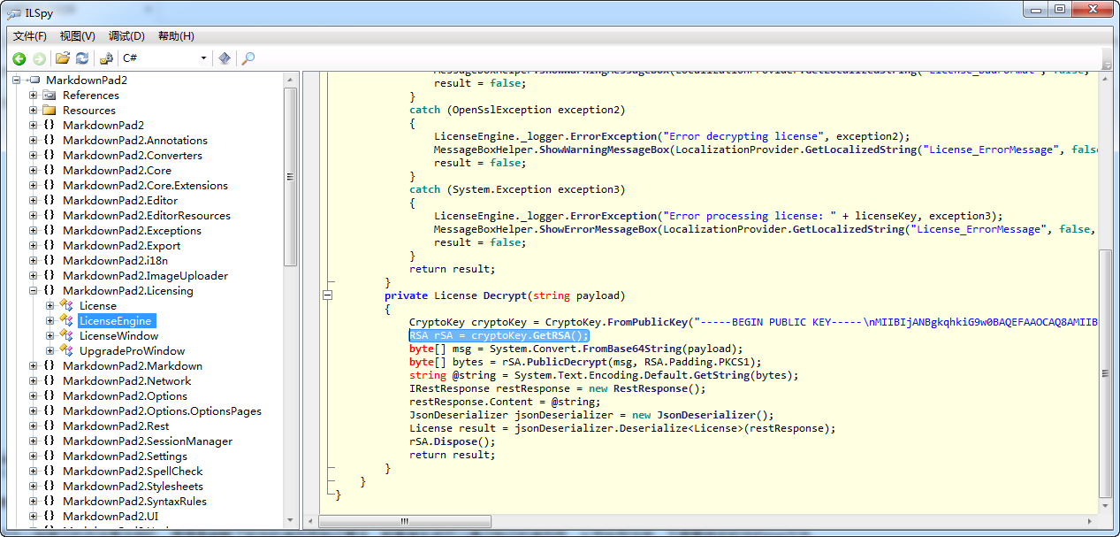Expand the LicenseWindow class node

50,335
